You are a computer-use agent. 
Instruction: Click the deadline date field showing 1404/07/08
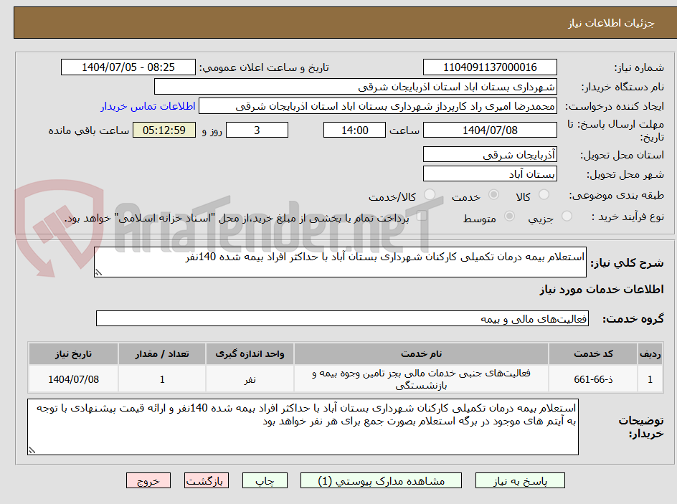pos(490,130)
